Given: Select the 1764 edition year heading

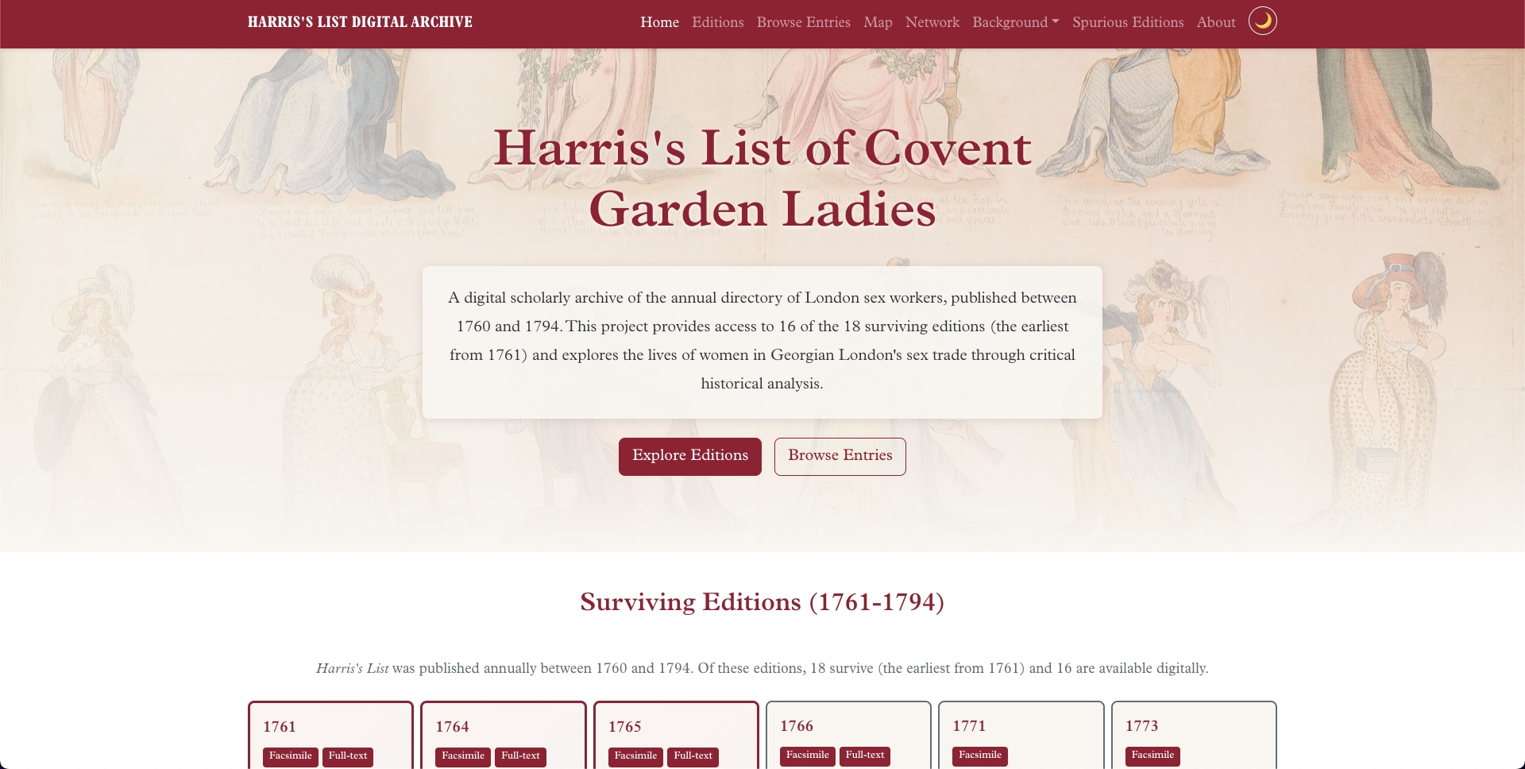Looking at the screenshot, I should tap(452, 727).
